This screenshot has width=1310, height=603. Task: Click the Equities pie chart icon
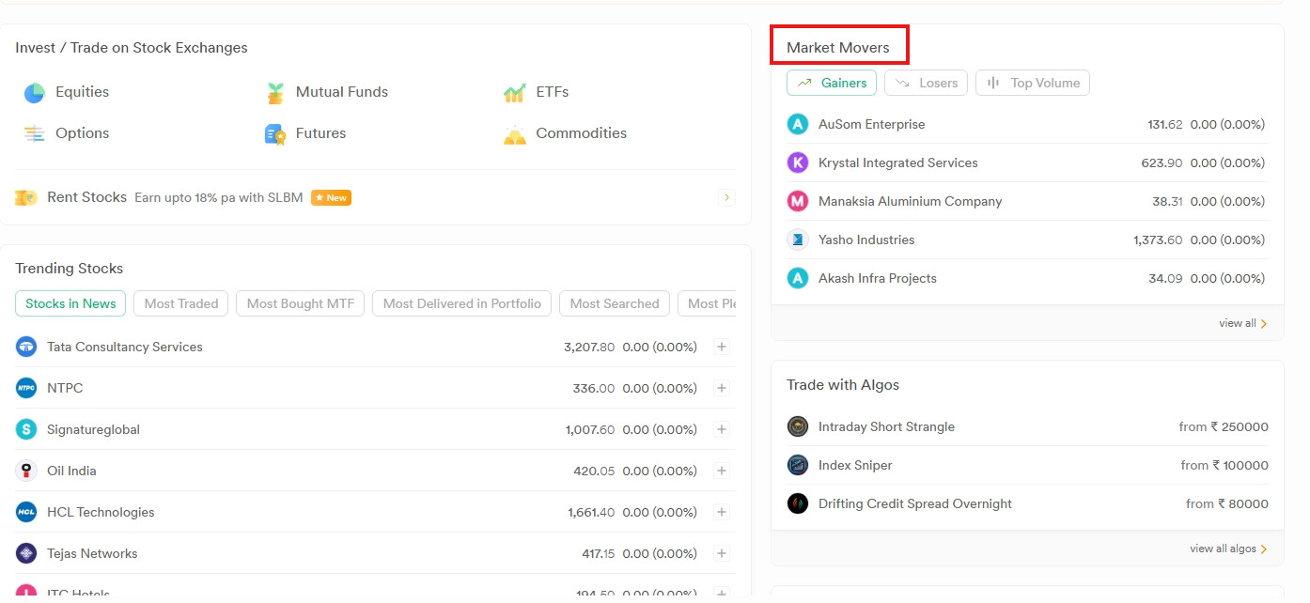pos(35,93)
